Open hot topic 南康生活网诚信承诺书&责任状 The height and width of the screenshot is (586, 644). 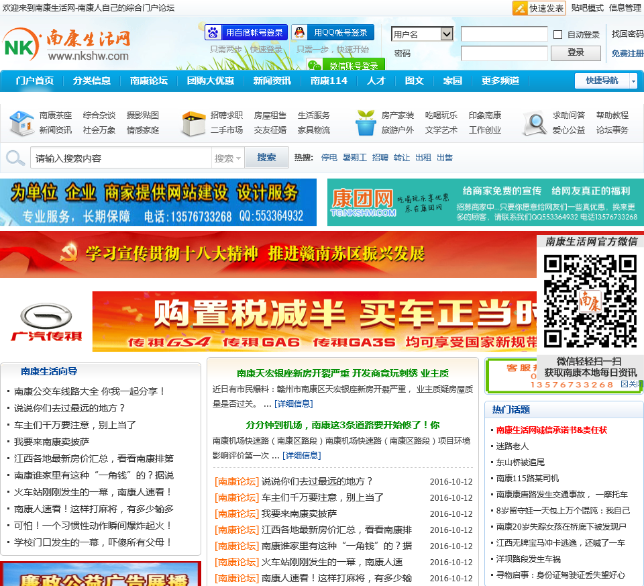(551, 430)
